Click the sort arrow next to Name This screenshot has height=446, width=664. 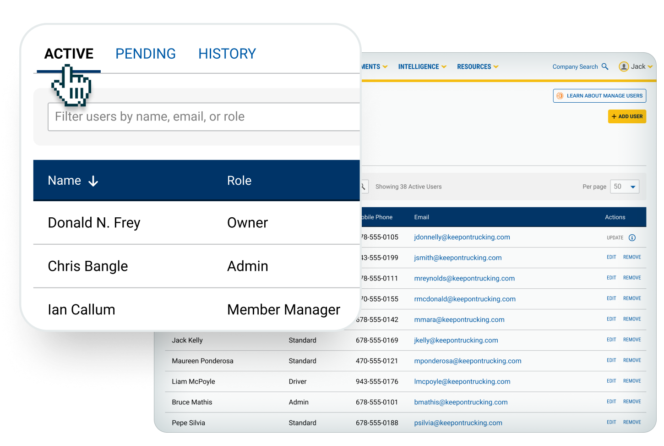93,181
